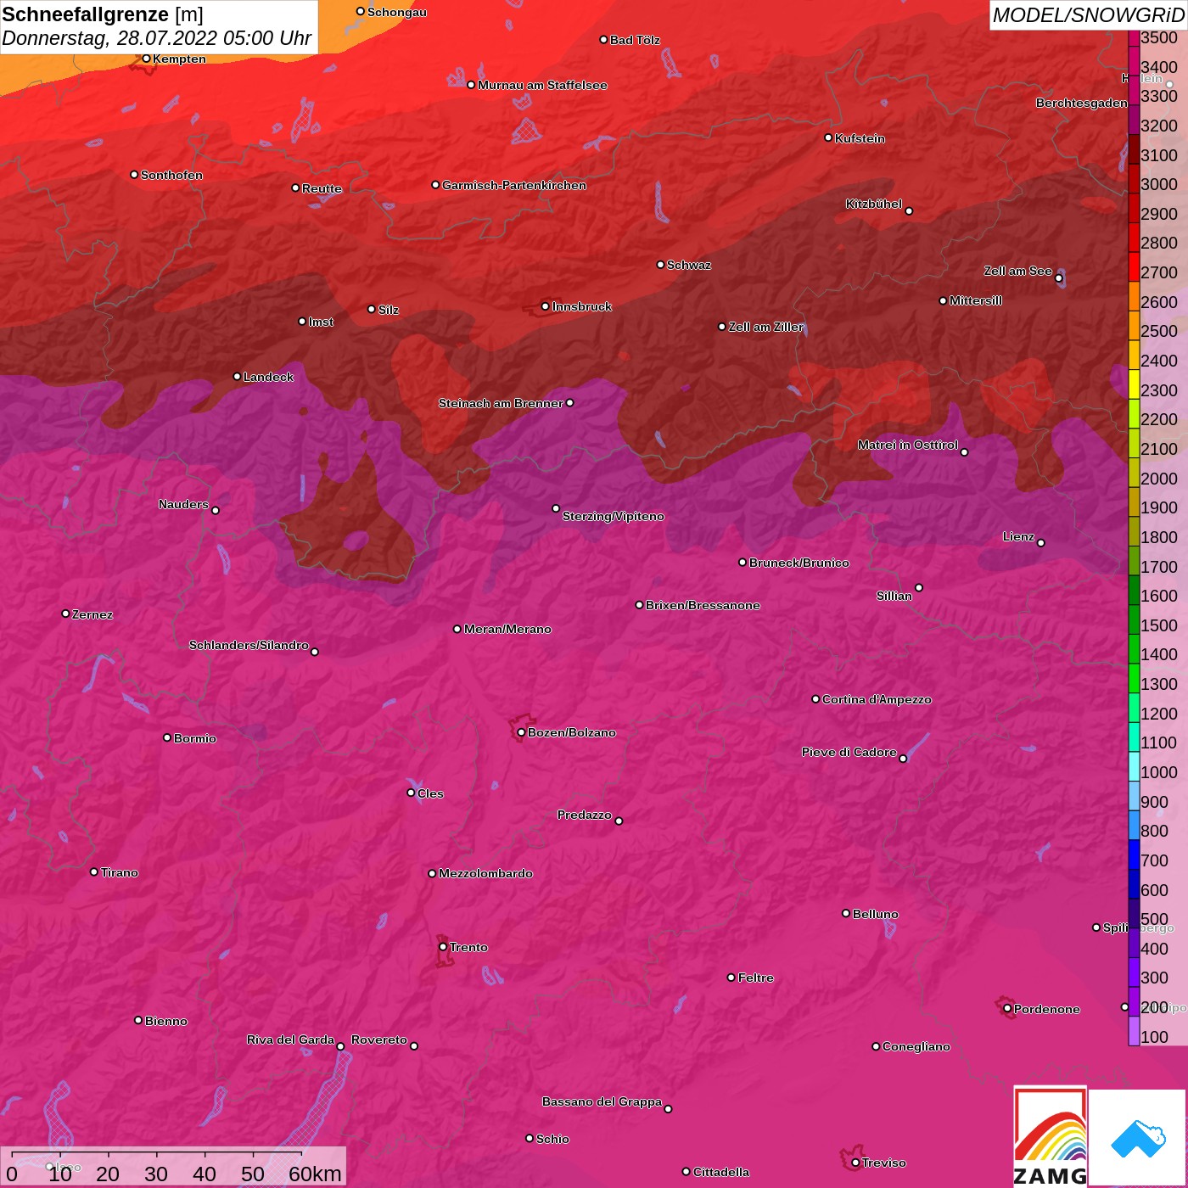
Task: Click the Mittersill label
Action: click(975, 300)
